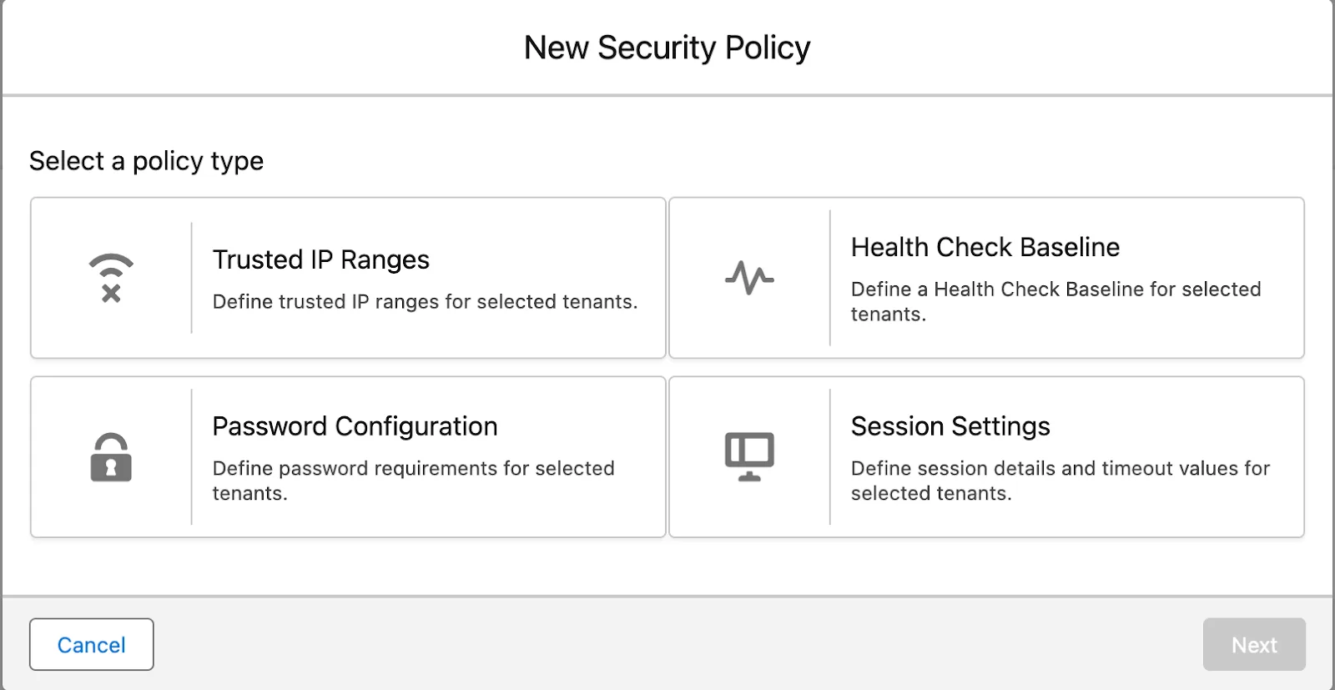Pick the Password Configuration title
The width and height of the screenshot is (1335, 690).
[x=355, y=427]
